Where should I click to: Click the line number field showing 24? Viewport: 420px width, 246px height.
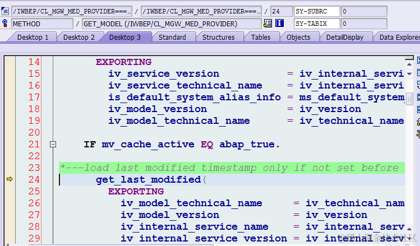coord(281,11)
